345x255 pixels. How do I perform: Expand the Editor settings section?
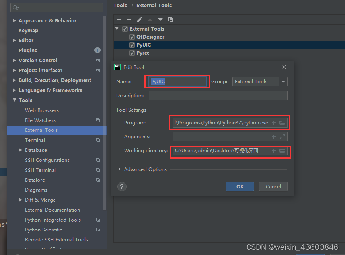click(x=14, y=40)
